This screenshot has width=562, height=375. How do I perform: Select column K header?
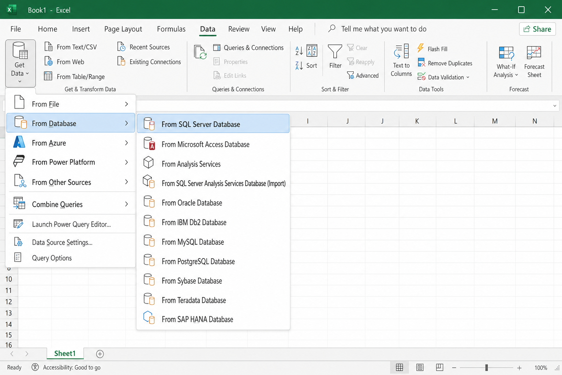(x=417, y=121)
